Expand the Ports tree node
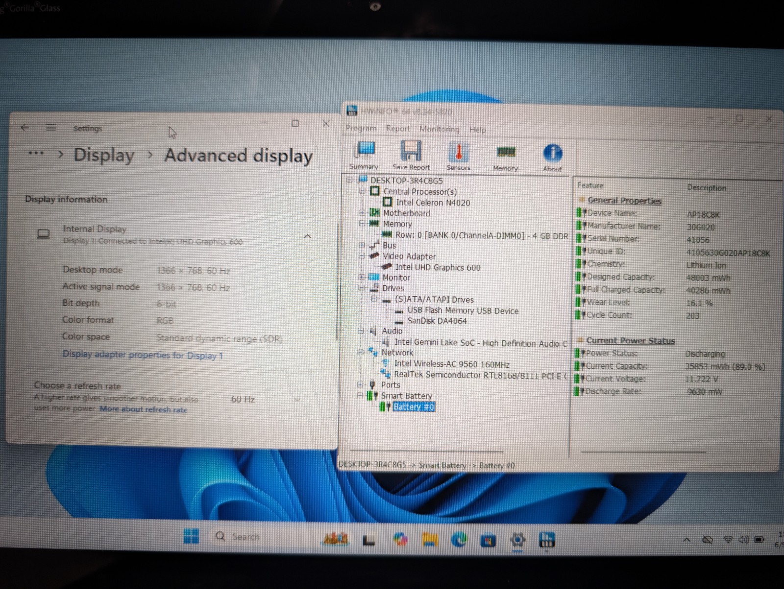Image resolution: width=784 pixels, height=589 pixels. [361, 385]
